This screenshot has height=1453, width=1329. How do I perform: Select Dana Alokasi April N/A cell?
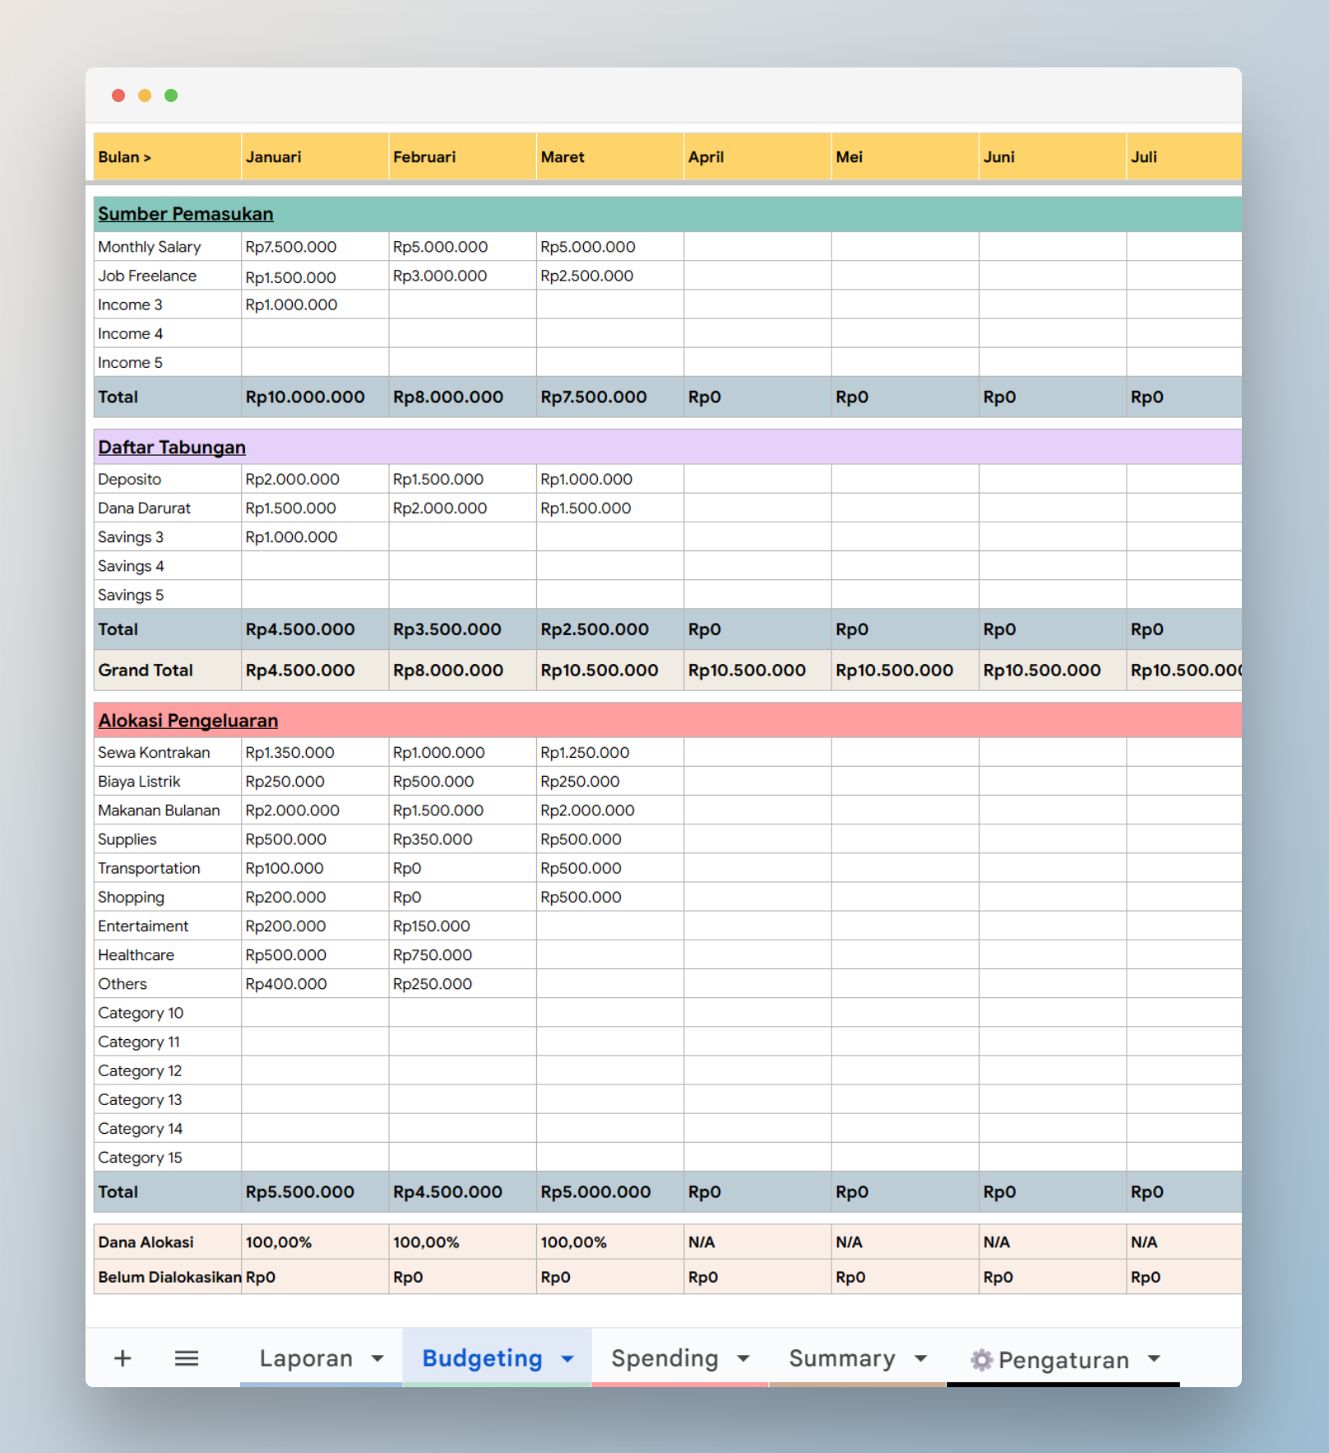point(757,1242)
